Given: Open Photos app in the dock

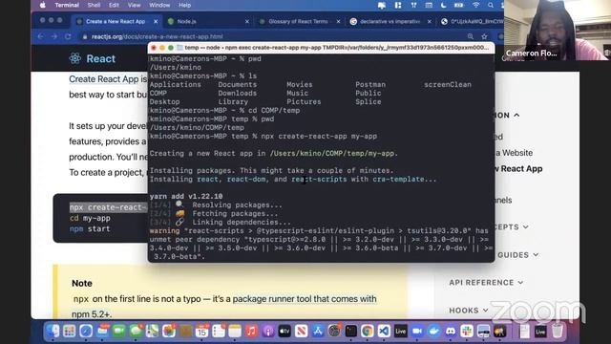Looking at the screenshot, I should click(x=169, y=332).
